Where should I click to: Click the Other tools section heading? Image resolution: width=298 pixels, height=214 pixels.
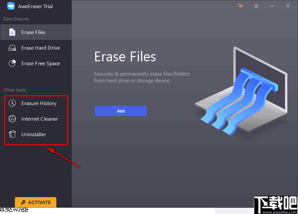click(15, 90)
